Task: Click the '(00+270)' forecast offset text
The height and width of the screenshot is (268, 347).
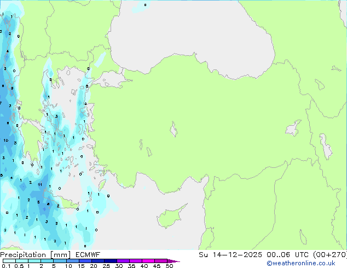Action: (329, 255)
